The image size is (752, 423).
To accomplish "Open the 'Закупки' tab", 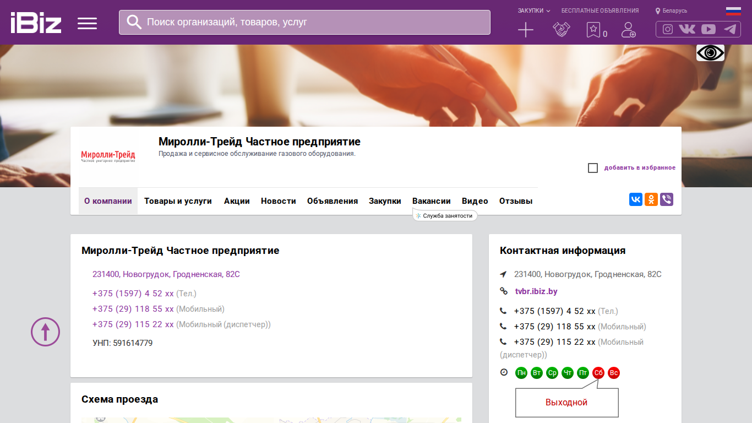I will (x=385, y=201).
